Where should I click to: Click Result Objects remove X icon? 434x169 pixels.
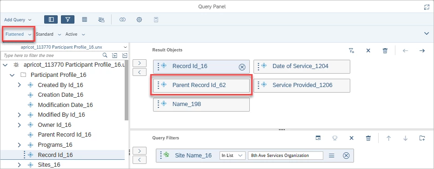[368, 51]
